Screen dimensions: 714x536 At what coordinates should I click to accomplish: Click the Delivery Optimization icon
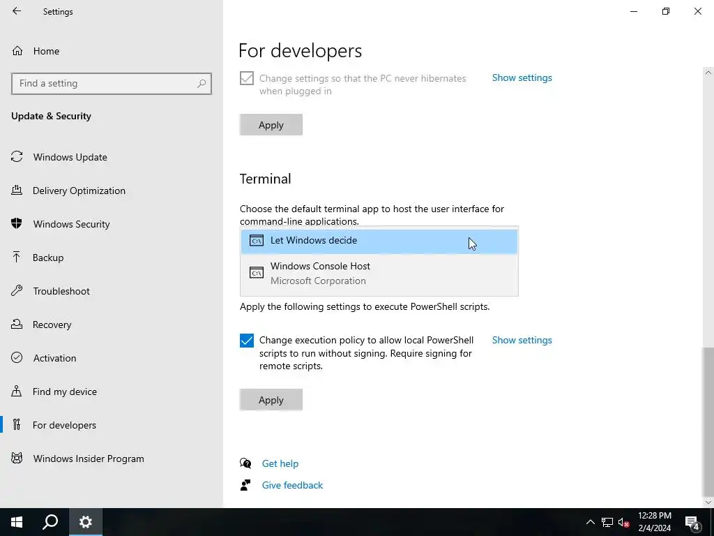coord(17,190)
